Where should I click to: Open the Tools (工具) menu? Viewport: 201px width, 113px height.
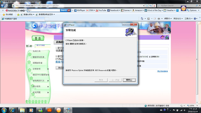(x=188, y=19)
